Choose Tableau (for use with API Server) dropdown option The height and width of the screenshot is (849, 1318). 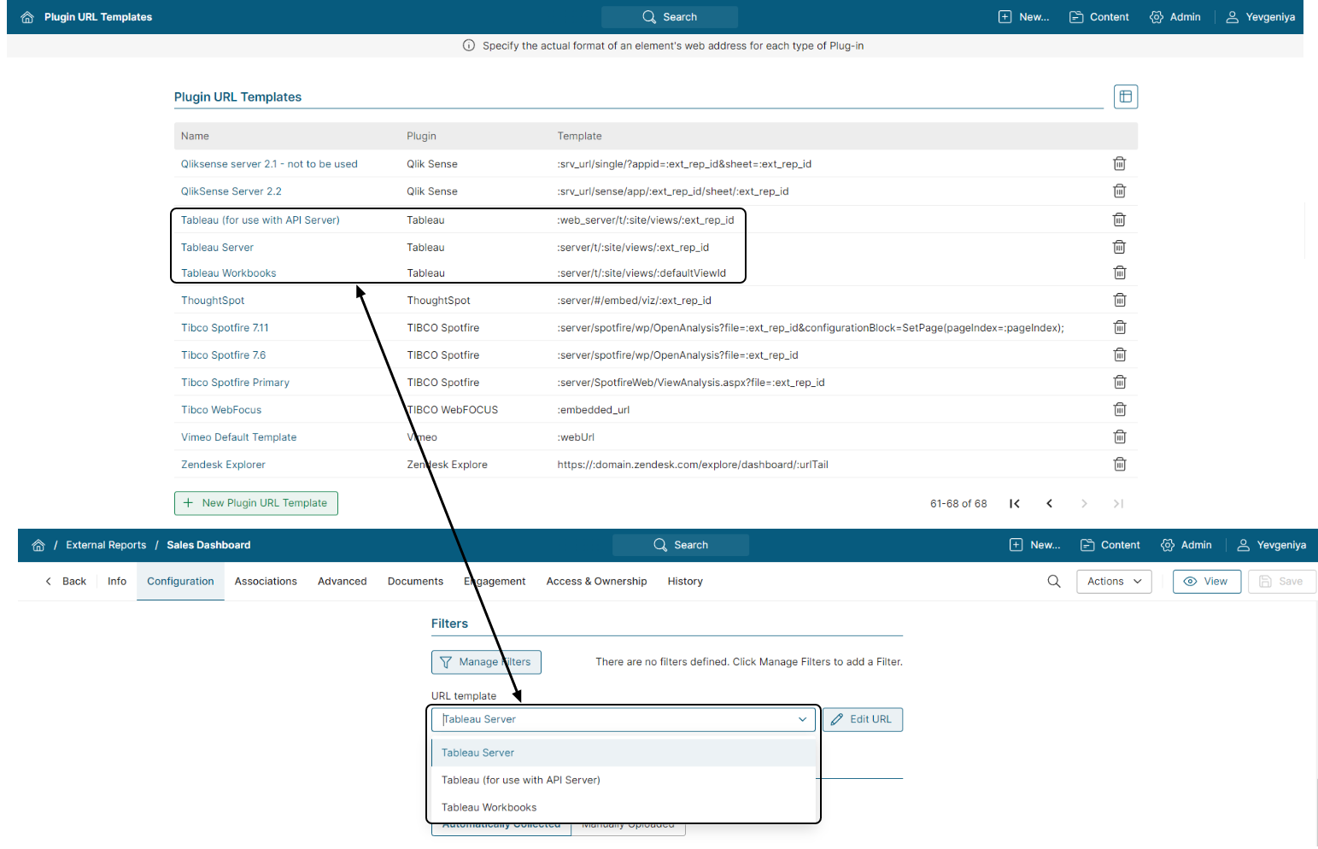click(x=624, y=780)
